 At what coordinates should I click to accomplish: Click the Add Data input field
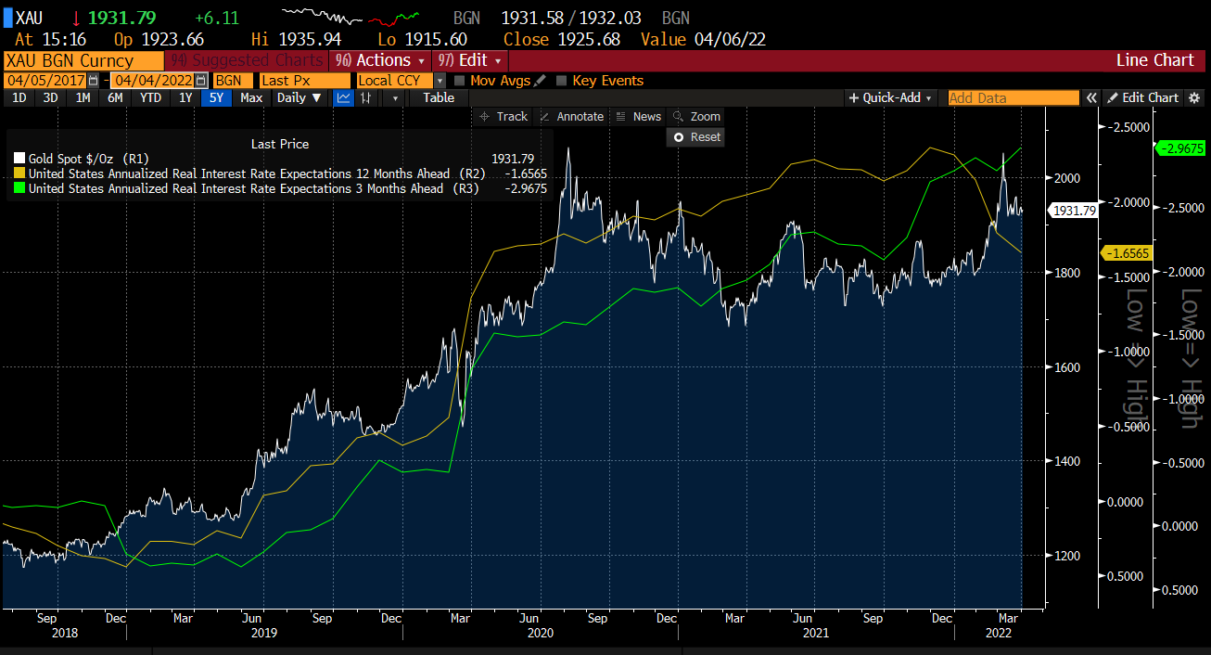1013,97
